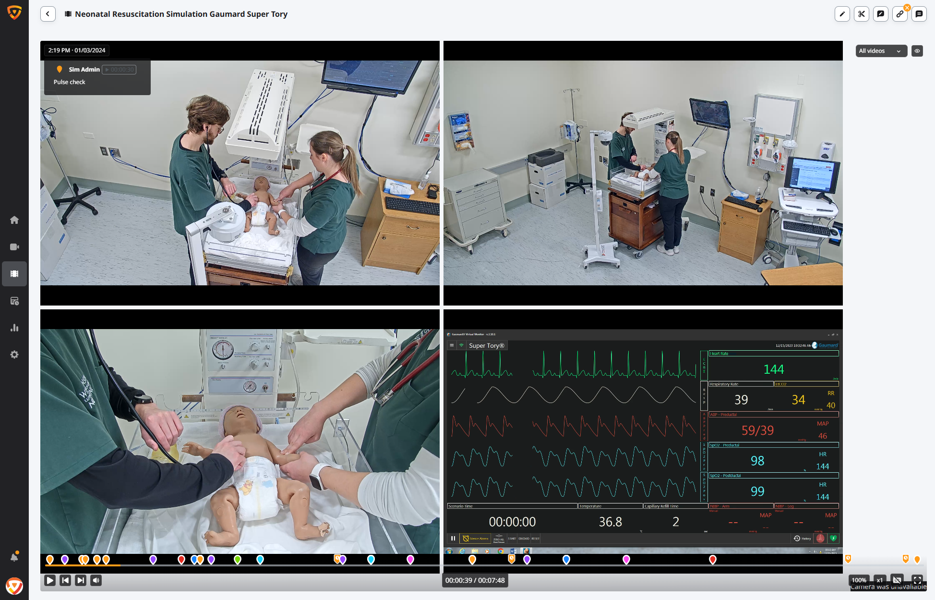The image size is (935, 600).
Task: Toggle the eye visibility button beside All videos
Action: point(917,51)
